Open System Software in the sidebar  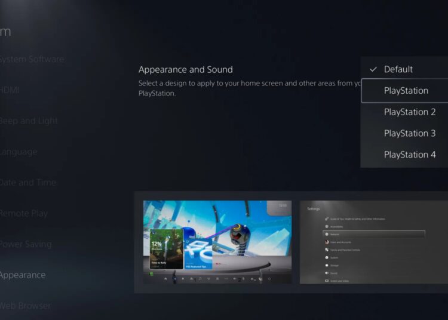pos(31,59)
